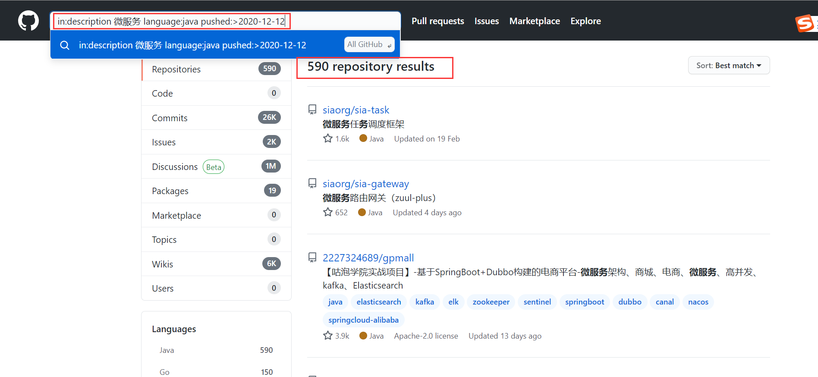Click the 26K count badge next to Commits

click(x=269, y=117)
